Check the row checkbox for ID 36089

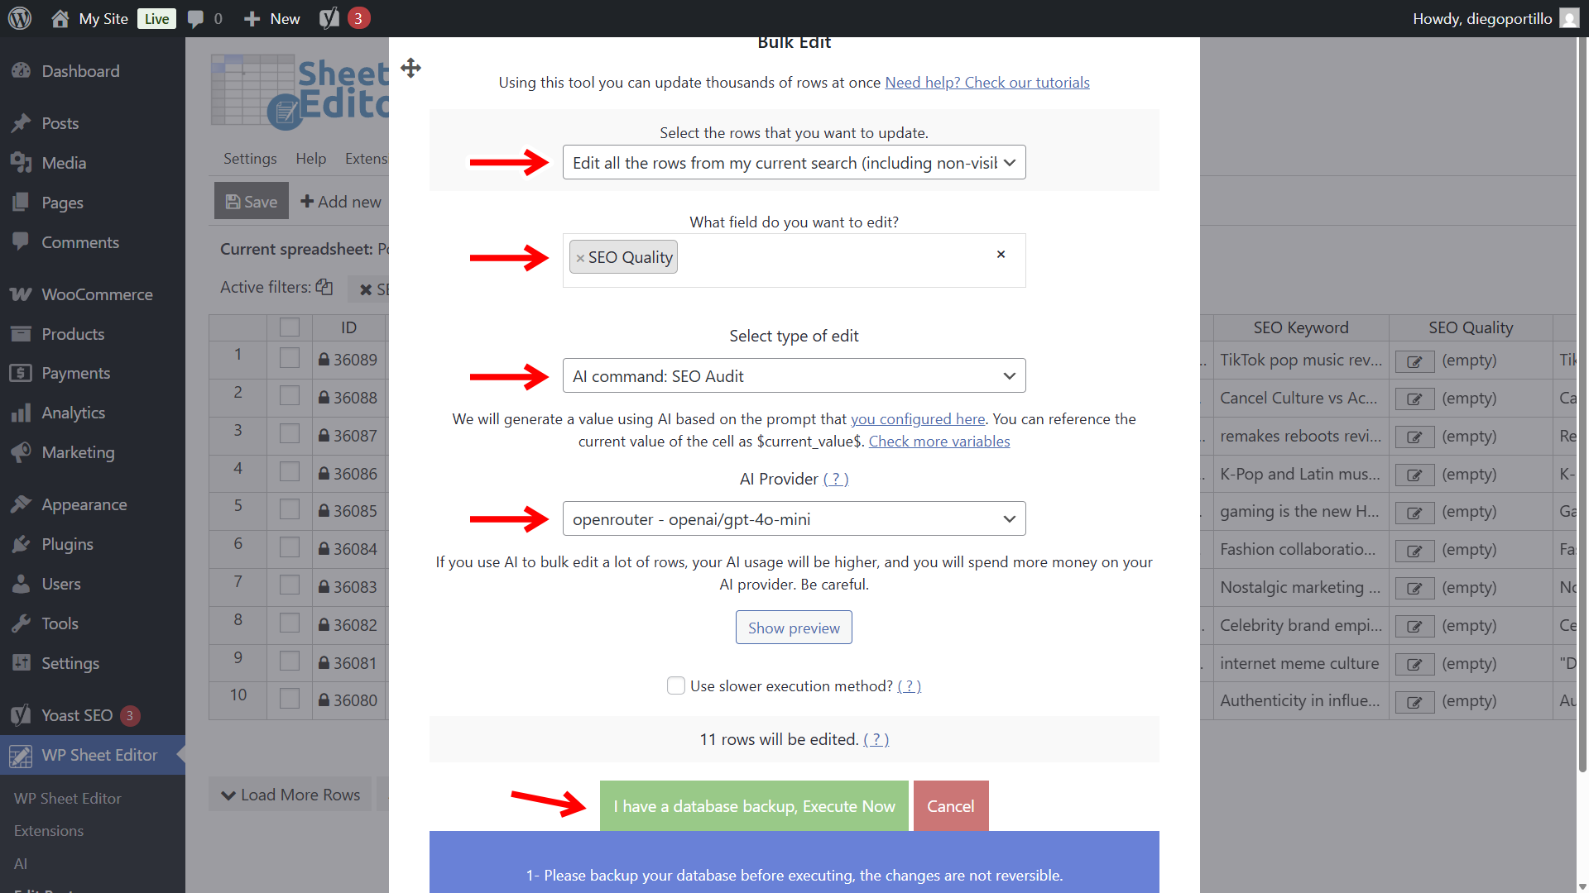pos(290,359)
